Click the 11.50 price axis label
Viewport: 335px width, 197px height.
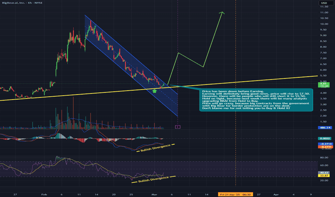click(x=324, y=6)
